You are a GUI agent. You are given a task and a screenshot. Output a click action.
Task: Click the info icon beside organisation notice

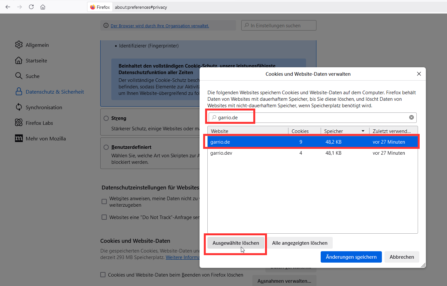pos(106,26)
